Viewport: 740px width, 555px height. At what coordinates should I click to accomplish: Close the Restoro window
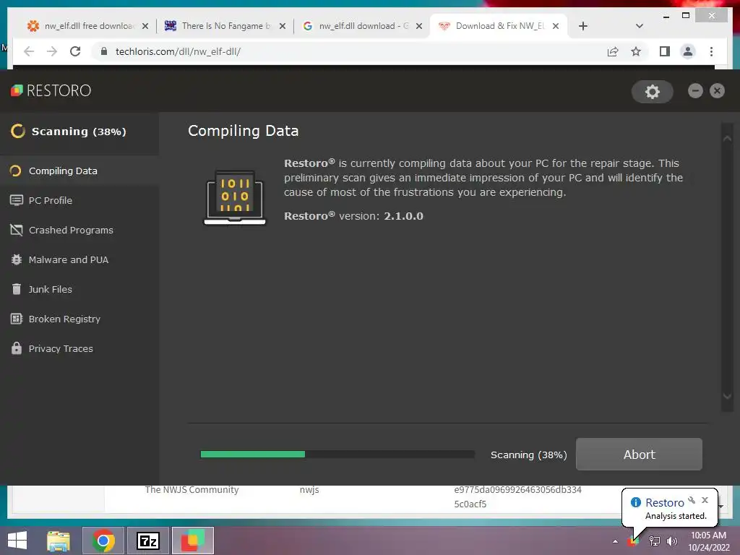[x=717, y=90]
